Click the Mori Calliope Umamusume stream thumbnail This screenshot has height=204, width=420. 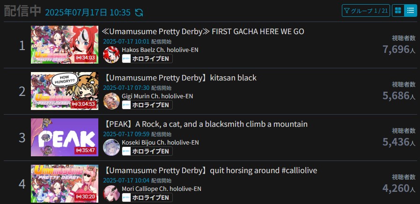click(65, 184)
